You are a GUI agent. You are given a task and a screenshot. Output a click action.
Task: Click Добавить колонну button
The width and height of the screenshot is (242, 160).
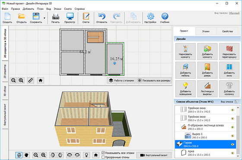point(229,89)
